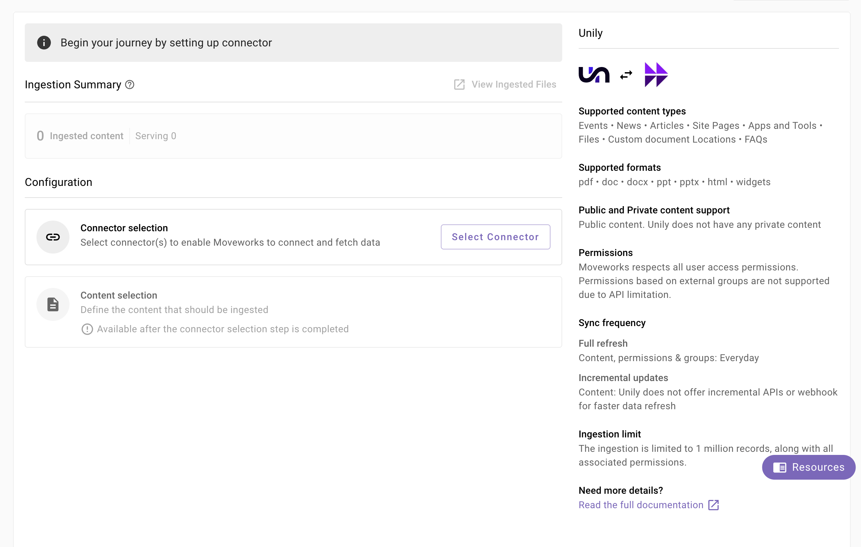Click the warning icon under Content selection

[x=87, y=329]
